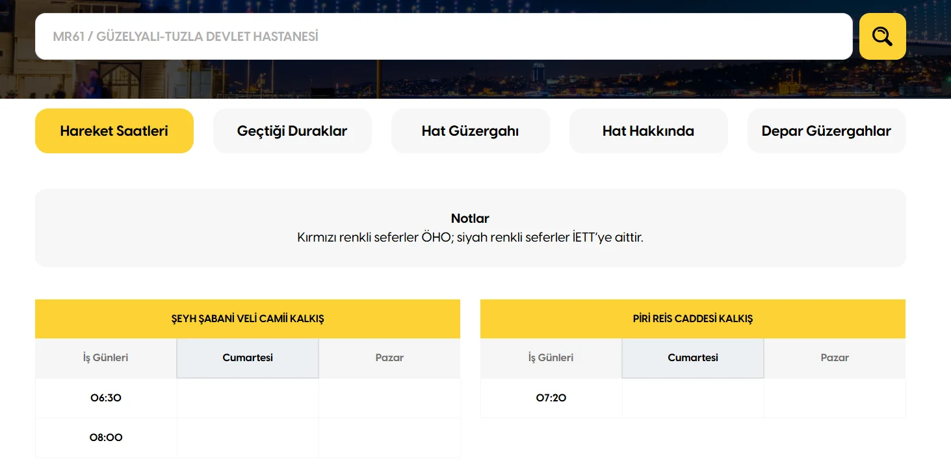The image size is (951, 467).
Task: Click the yellow search magnifier button
Action: (x=882, y=36)
